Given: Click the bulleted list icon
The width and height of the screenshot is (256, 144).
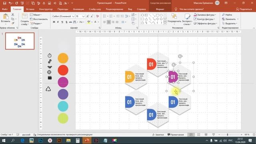Looking at the screenshot, I should pyautogui.click(x=105, y=16).
